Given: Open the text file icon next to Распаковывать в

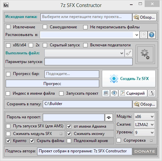Looking at the screenshot, I should click(x=144, y=35).
